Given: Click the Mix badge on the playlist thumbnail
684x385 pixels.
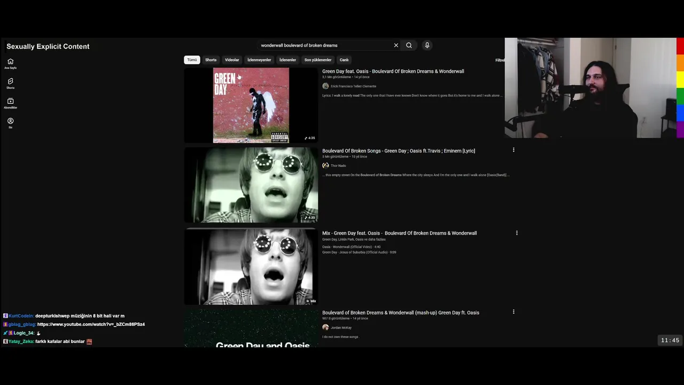Looking at the screenshot, I should (x=311, y=301).
